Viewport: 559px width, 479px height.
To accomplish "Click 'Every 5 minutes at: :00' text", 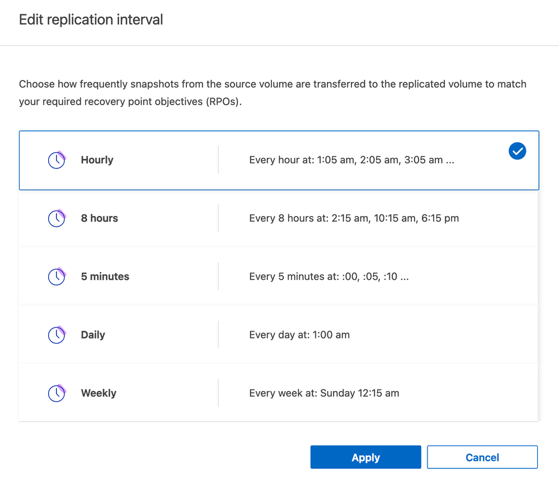I will (x=328, y=276).
